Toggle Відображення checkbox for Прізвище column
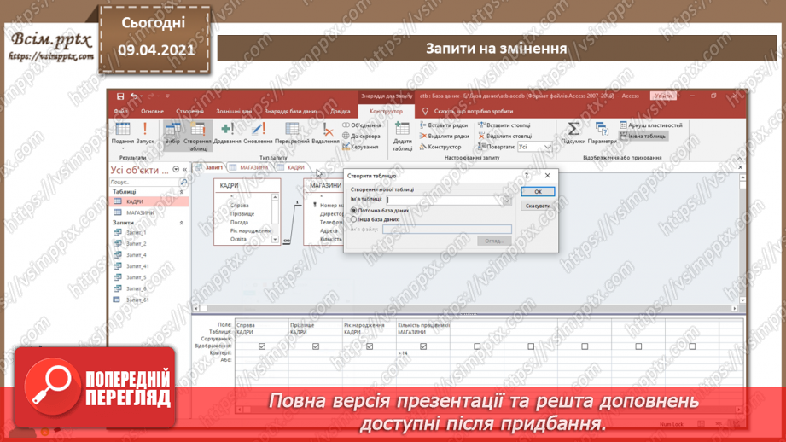 tap(315, 346)
